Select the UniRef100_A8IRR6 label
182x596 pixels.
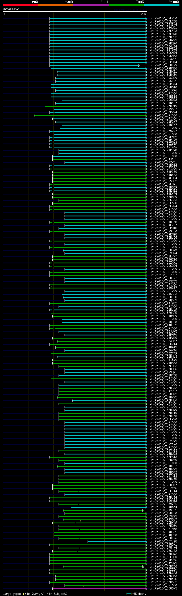163,91
